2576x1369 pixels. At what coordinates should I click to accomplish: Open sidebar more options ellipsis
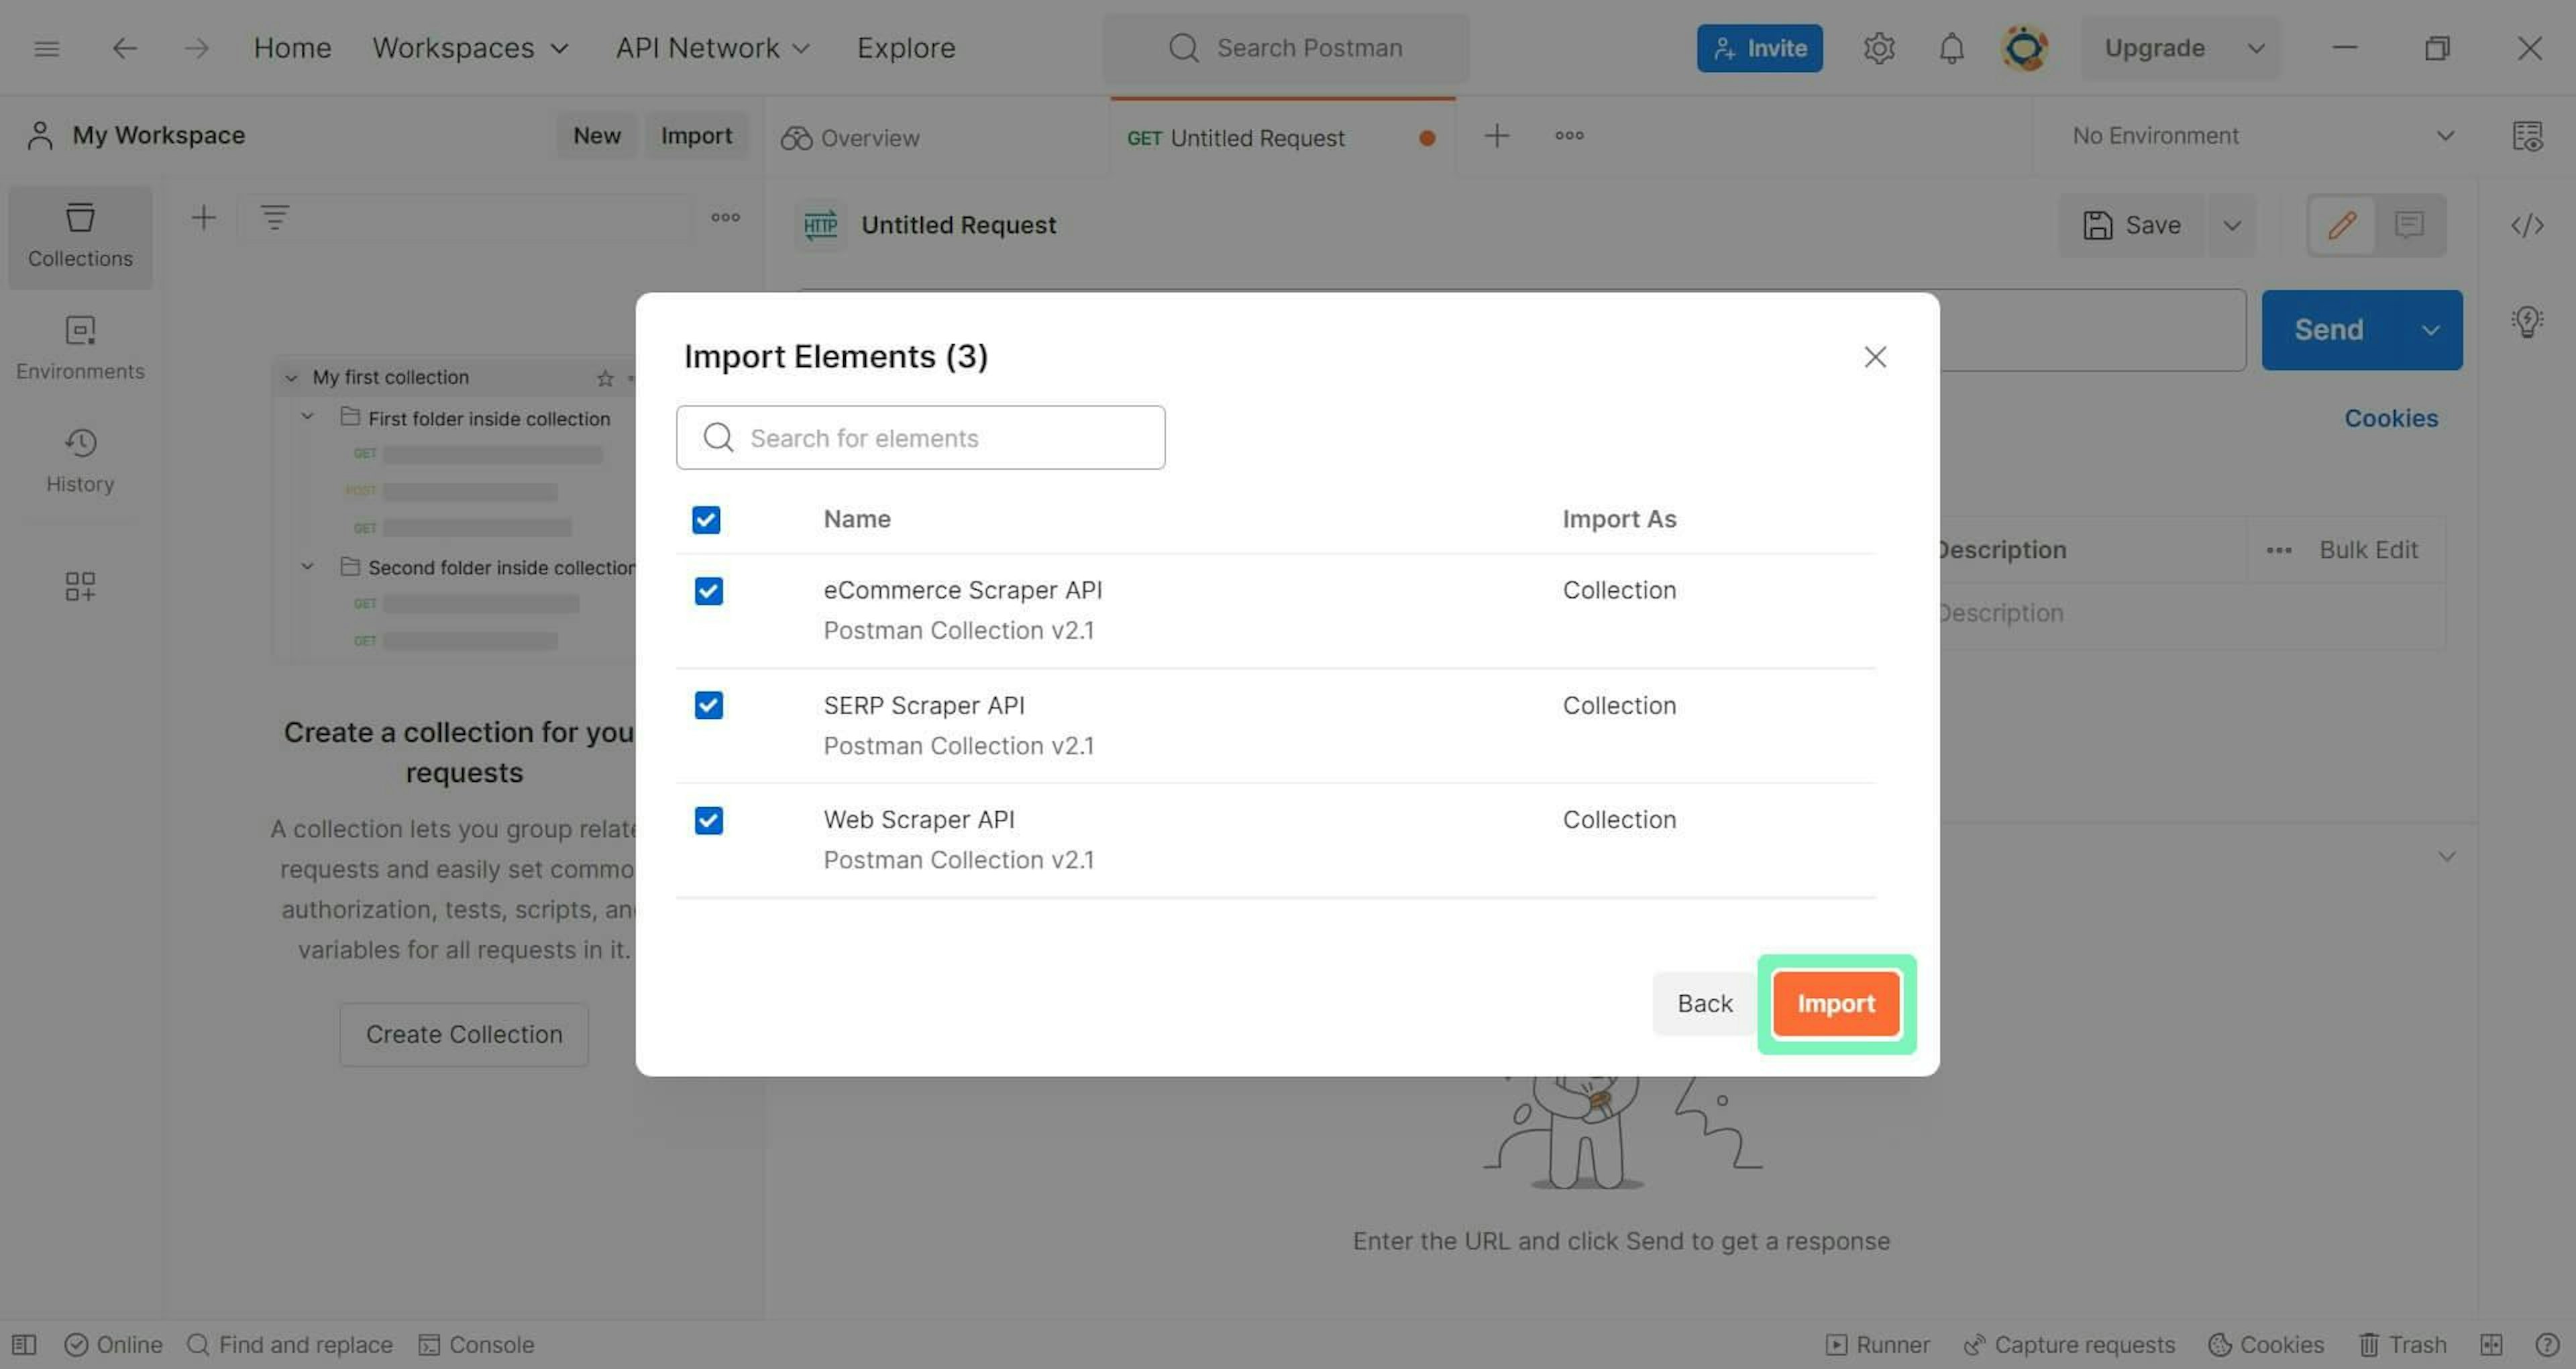click(725, 217)
